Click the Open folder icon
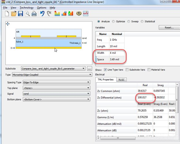180x144 pixels. [13, 14]
